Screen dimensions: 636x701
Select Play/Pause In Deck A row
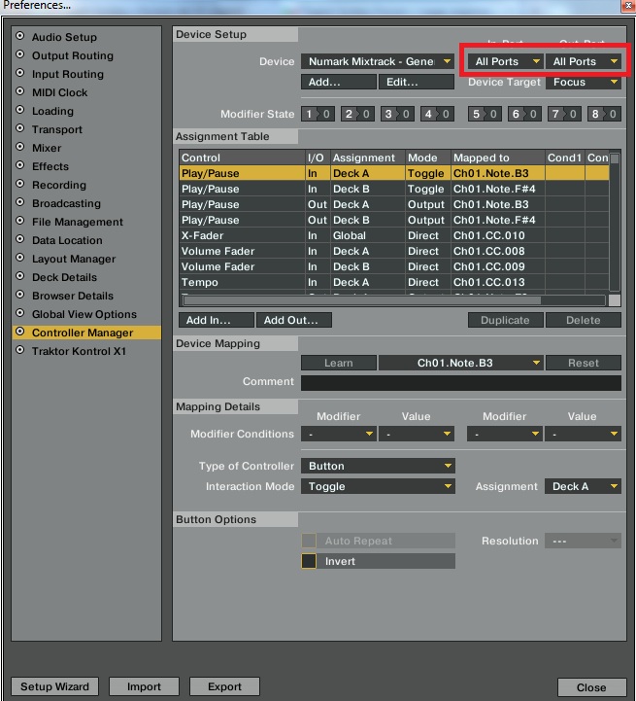tap(394, 173)
